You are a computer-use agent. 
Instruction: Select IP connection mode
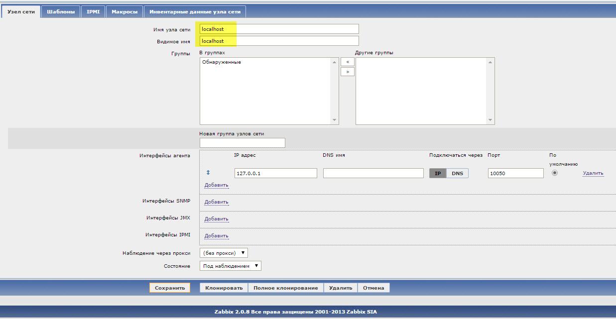[x=438, y=173]
